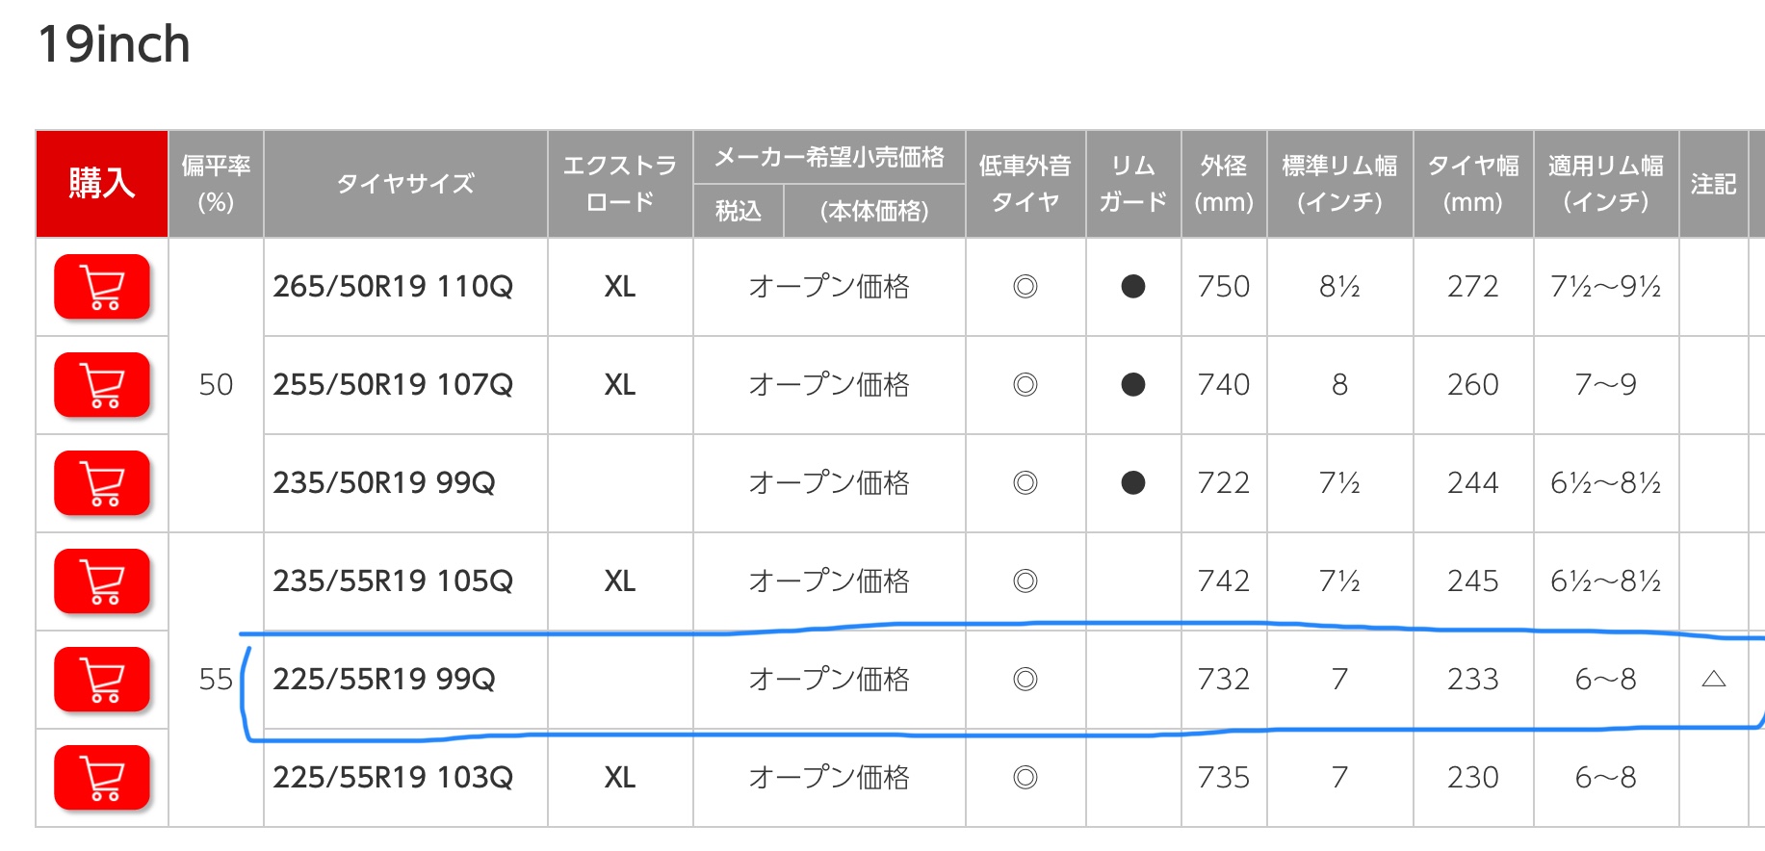Click the cart icon for 225/55R19 103Q

(102, 778)
